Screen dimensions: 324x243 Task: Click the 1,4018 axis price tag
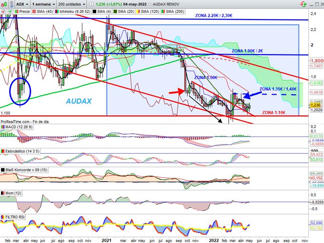(316, 92)
